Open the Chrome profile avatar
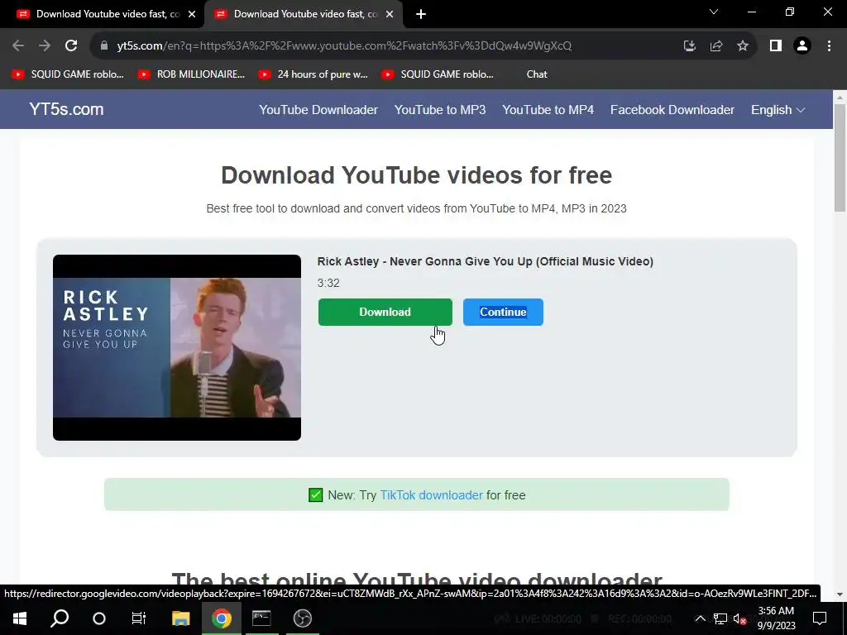The image size is (847, 635). [x=802, y=46]
